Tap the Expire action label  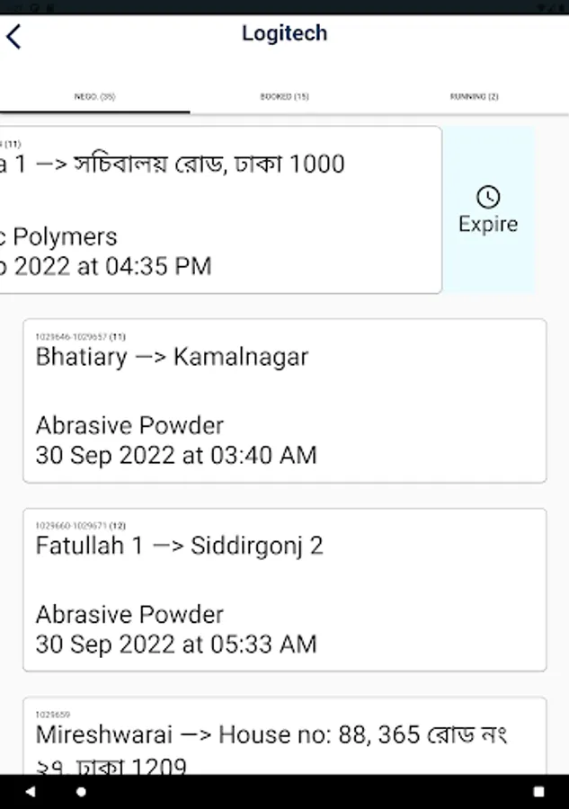(488, 224)
